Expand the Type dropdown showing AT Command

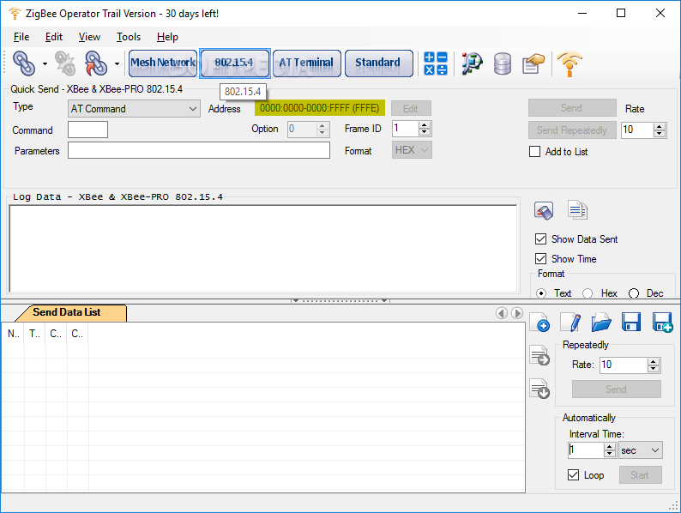pyautogui.click(x=134, y=109)
